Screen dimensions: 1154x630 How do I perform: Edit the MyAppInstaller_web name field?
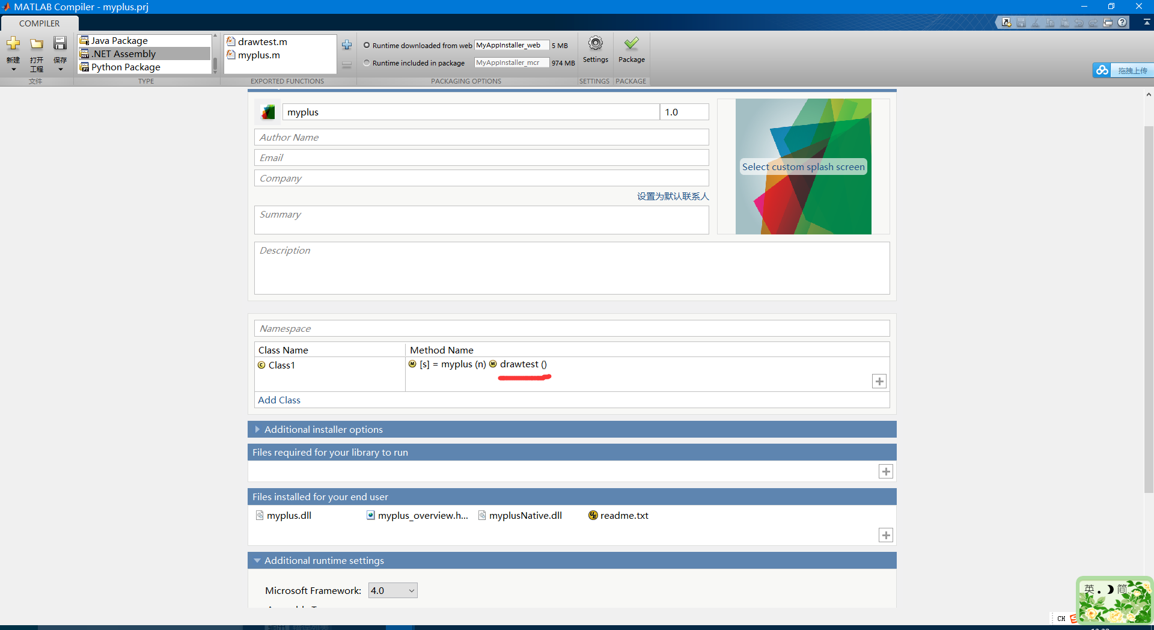(511, 45)
